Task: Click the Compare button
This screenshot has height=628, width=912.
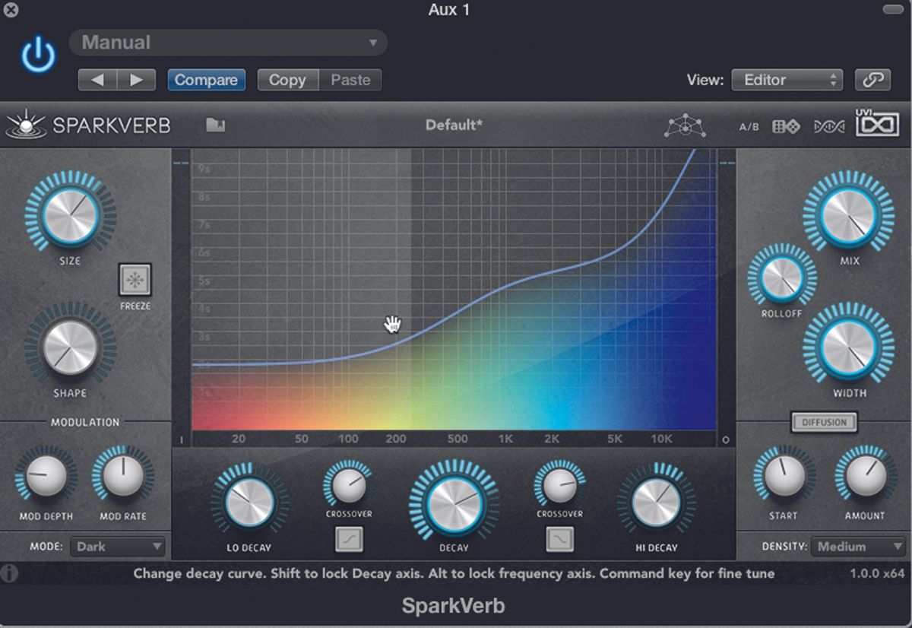Action: 206,79
